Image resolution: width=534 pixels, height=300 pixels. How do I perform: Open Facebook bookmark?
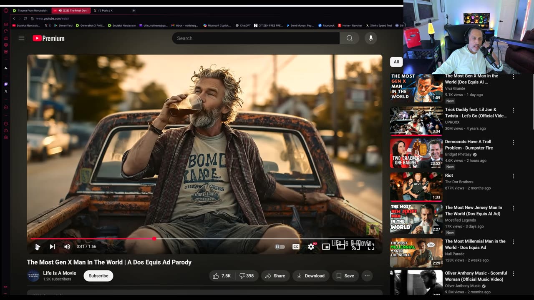(327, 25)
